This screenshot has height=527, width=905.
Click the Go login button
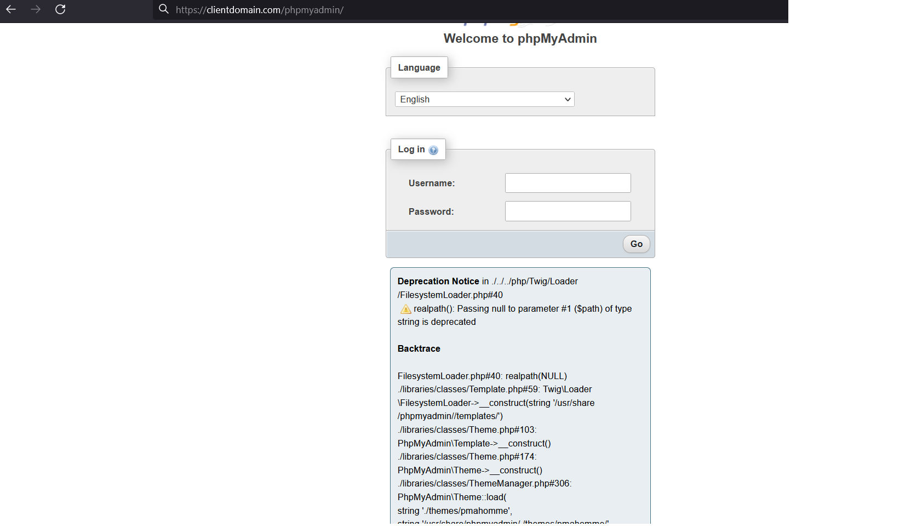pos(636,244)
